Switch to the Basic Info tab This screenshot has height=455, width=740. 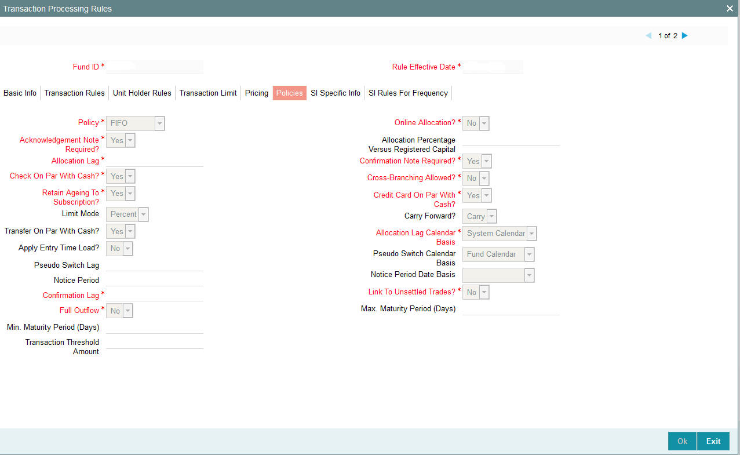(19, 93)
